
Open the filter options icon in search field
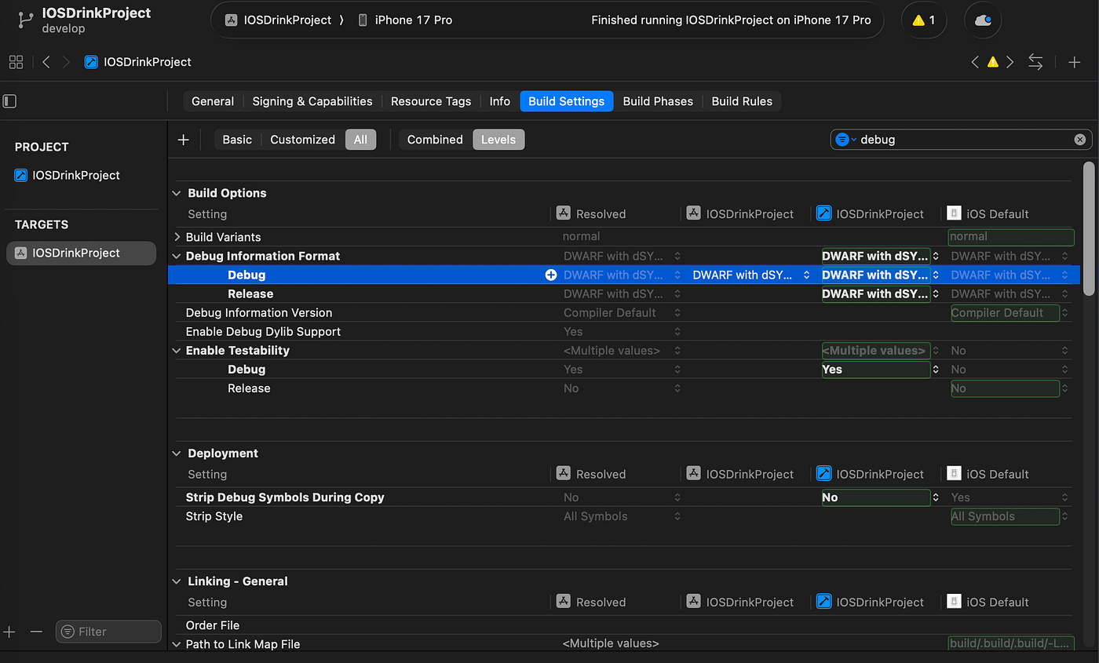845,140
